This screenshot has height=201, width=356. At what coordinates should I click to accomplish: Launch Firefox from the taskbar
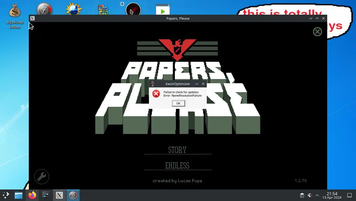(x=32, y=195)
